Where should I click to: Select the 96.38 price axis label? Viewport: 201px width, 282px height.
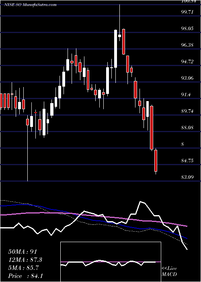pos(188,45)
